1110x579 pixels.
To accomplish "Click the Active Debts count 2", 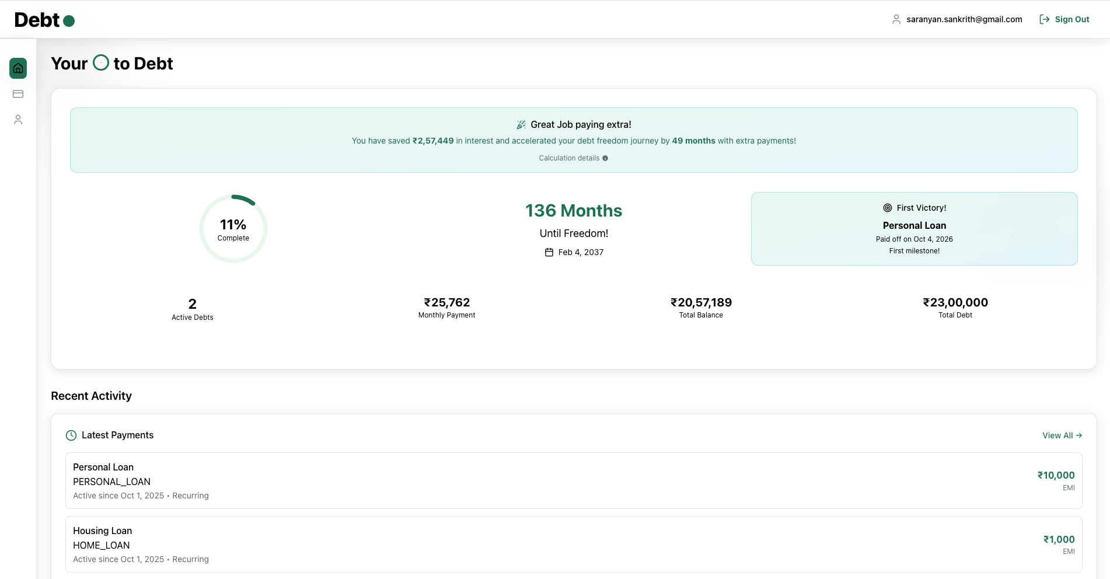I will pyautogui.click(x=193, y=304).
